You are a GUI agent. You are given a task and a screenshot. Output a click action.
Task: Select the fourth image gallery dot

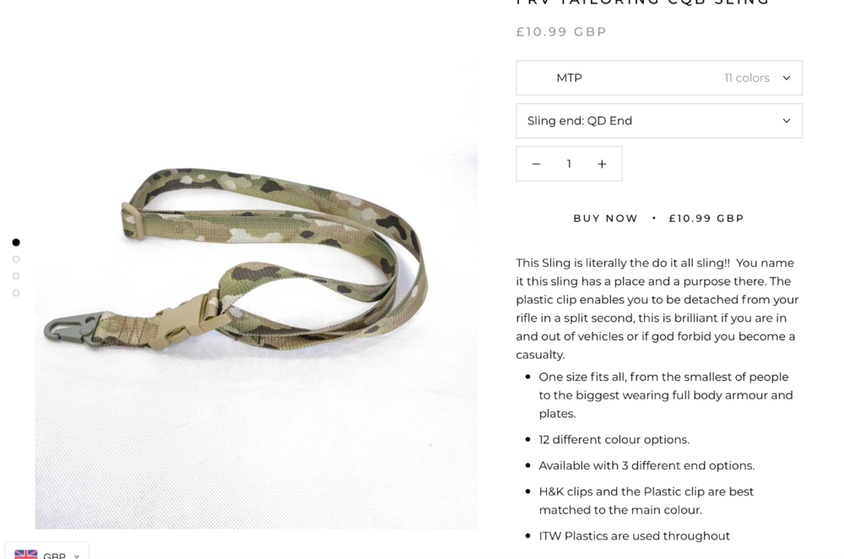click(x=16, y=292)
